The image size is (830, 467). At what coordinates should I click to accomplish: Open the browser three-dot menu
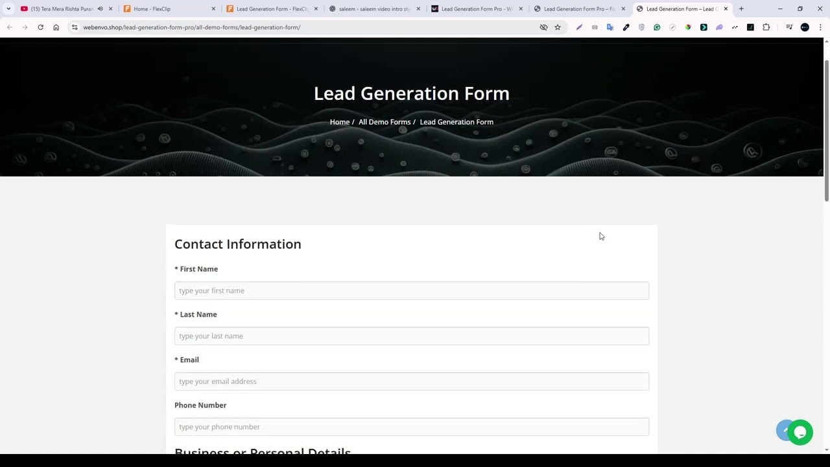click(820, 27)
